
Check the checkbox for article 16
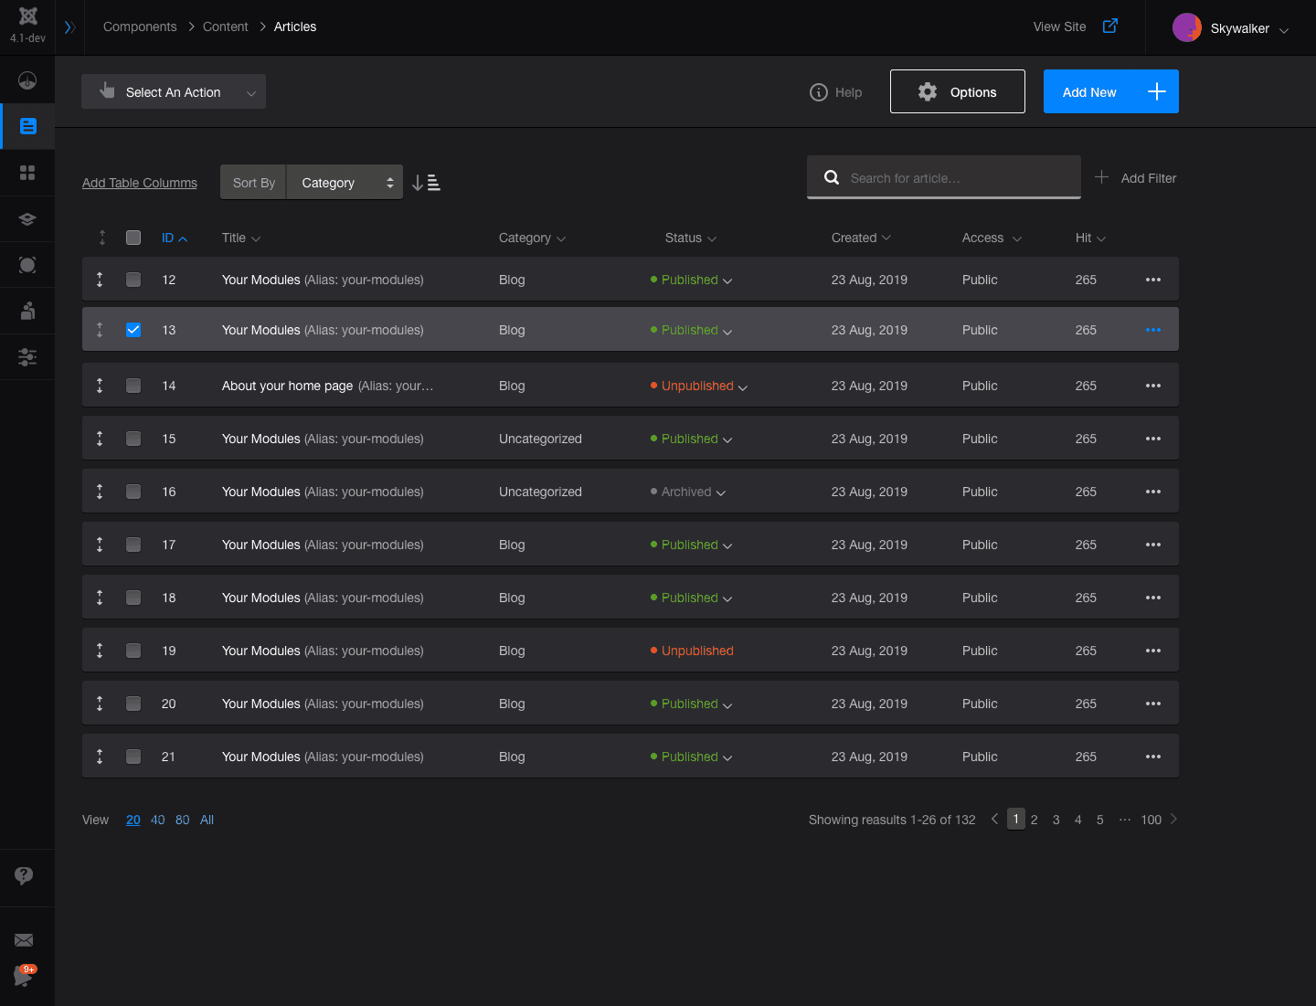click(133, 492)
